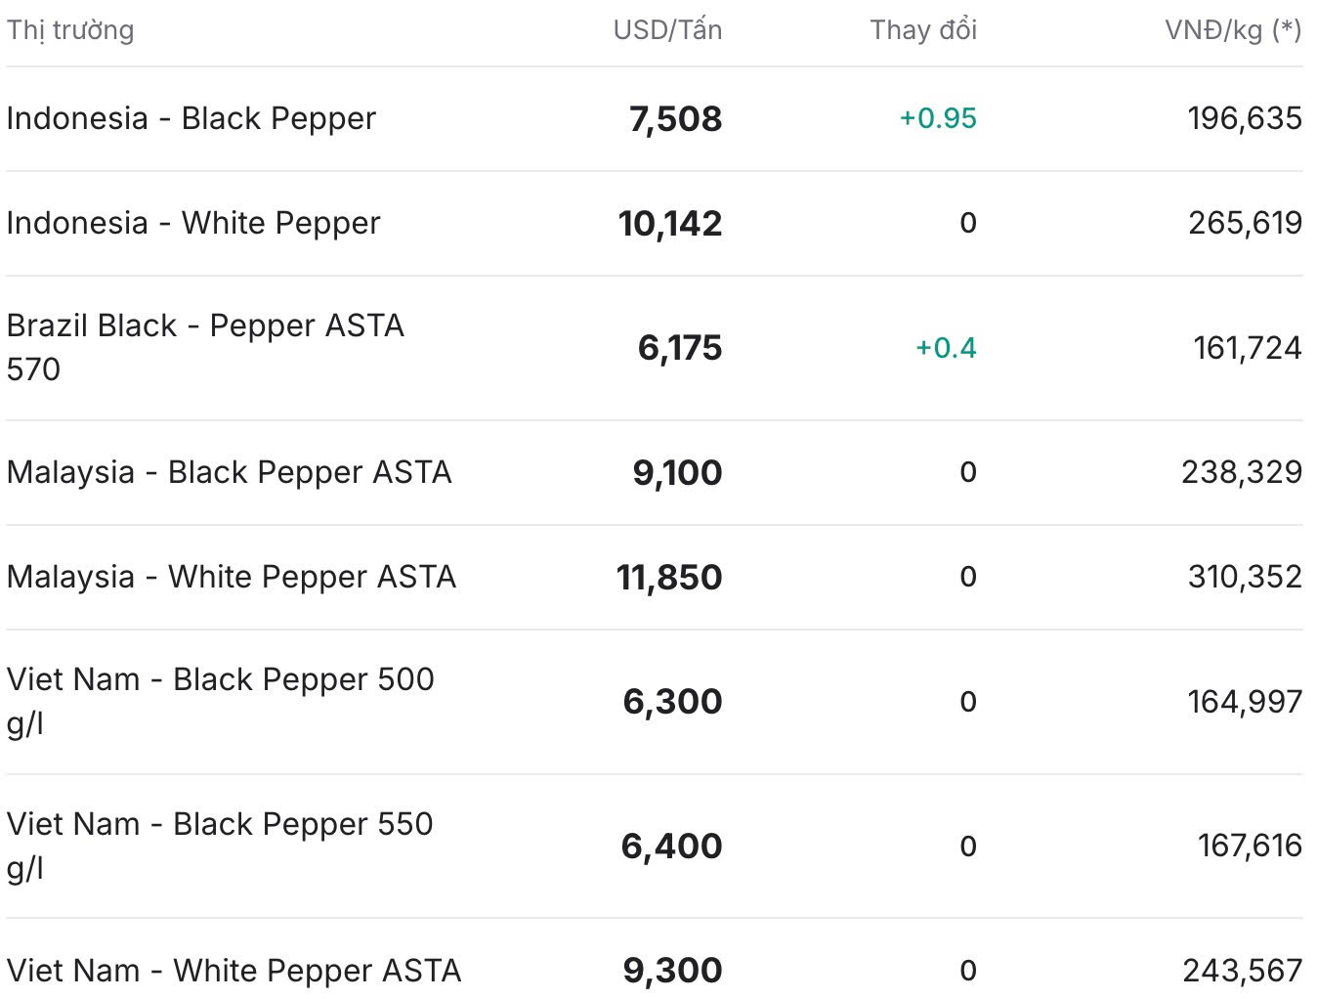Select Malaysia - White Pepper ASTA entry
This screenshot has width=1317, height=999.
[x=232, y=577]
